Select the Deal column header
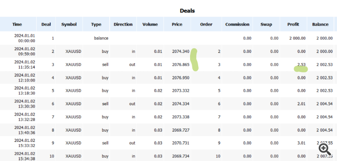Image resolution: width=337 pixels, height=161 pixels. tap(46, 25)
